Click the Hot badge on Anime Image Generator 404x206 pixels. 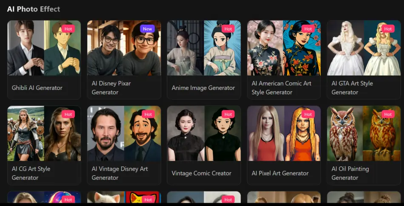(x=228, y=29)
